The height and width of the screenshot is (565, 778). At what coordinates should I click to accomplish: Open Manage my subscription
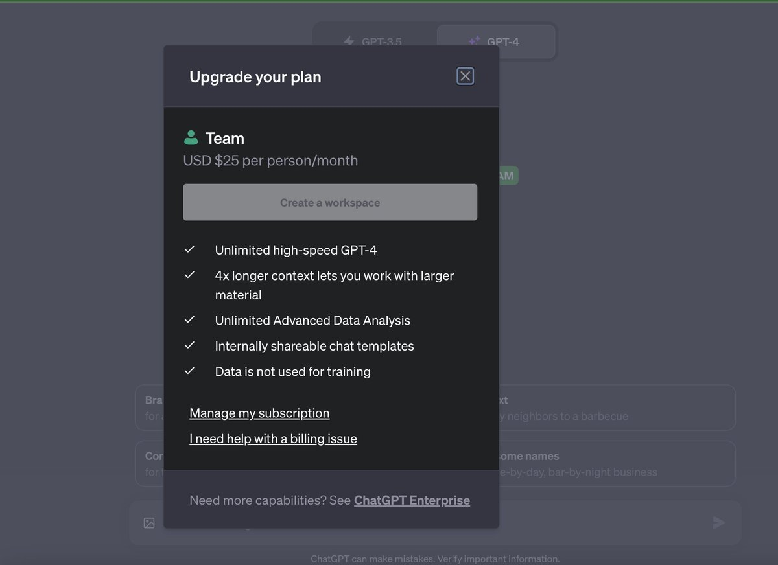tap(259, 413)
